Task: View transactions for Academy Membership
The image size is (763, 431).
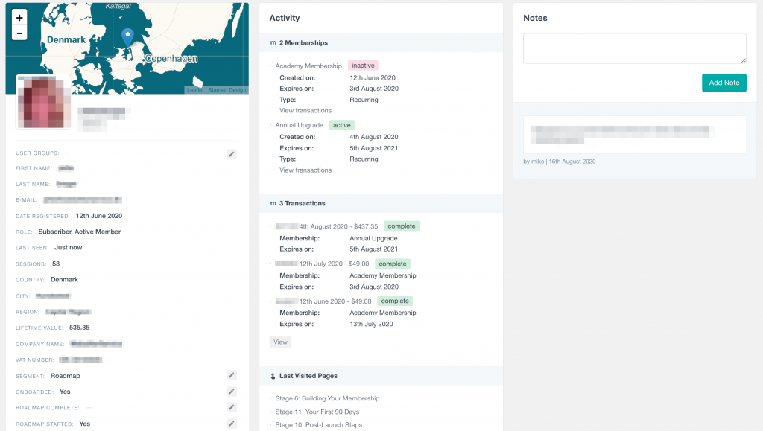Action: [305, 111]
